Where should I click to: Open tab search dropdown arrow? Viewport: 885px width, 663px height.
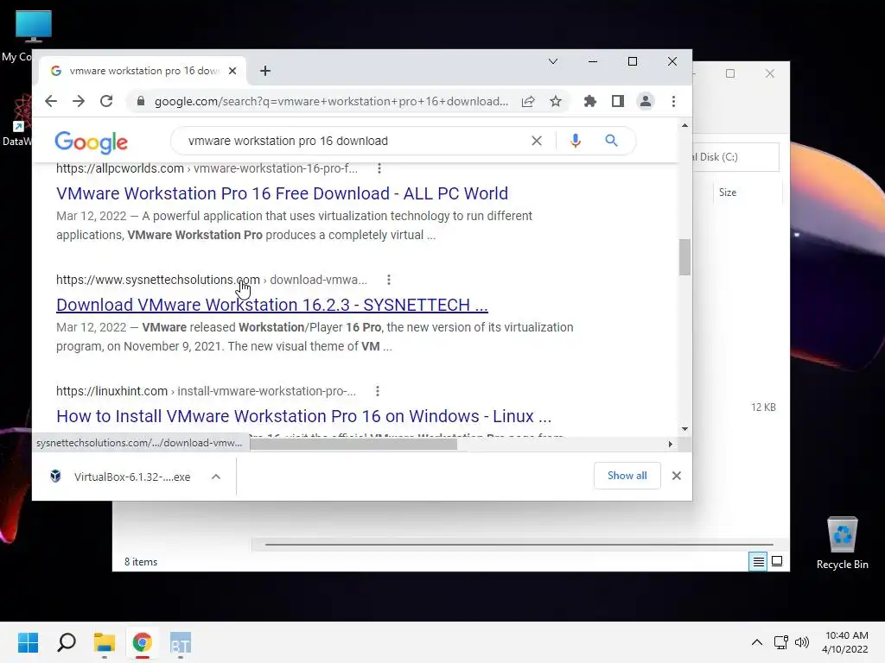point(553,61)
